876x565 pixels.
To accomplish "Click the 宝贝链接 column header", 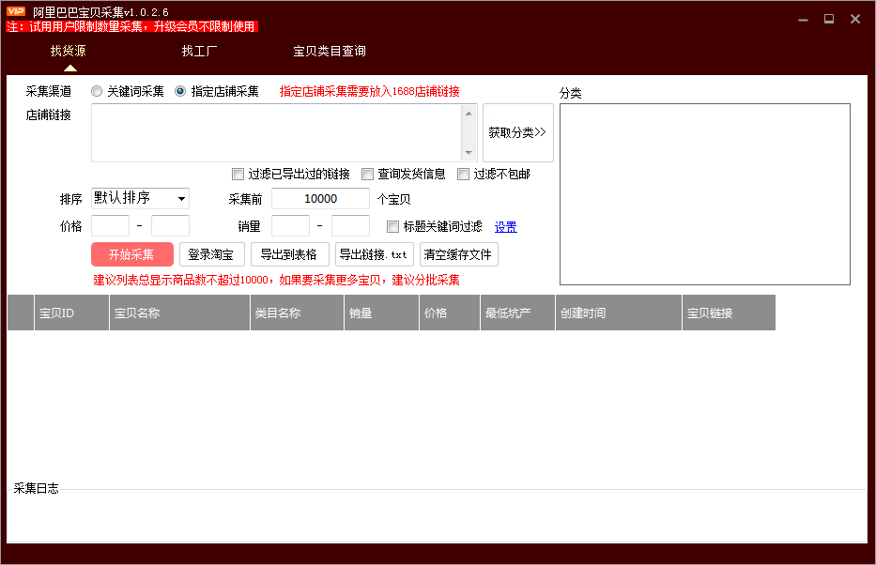I will click(730, 313).
